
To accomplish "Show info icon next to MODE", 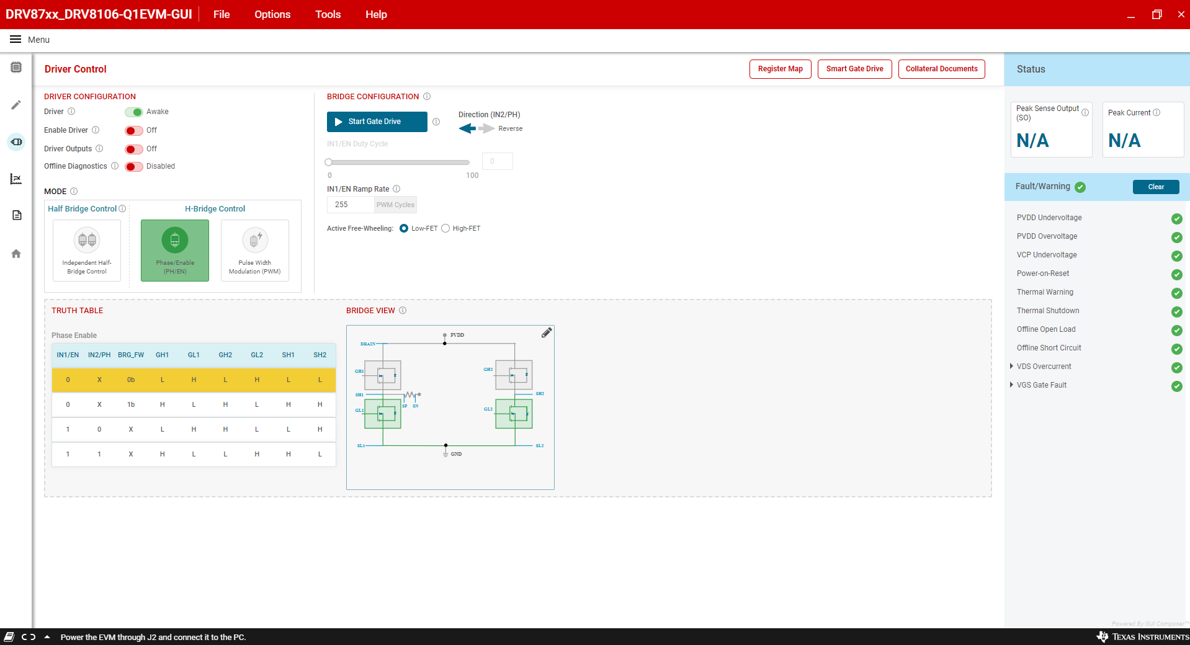I will [x=74, y=192].
